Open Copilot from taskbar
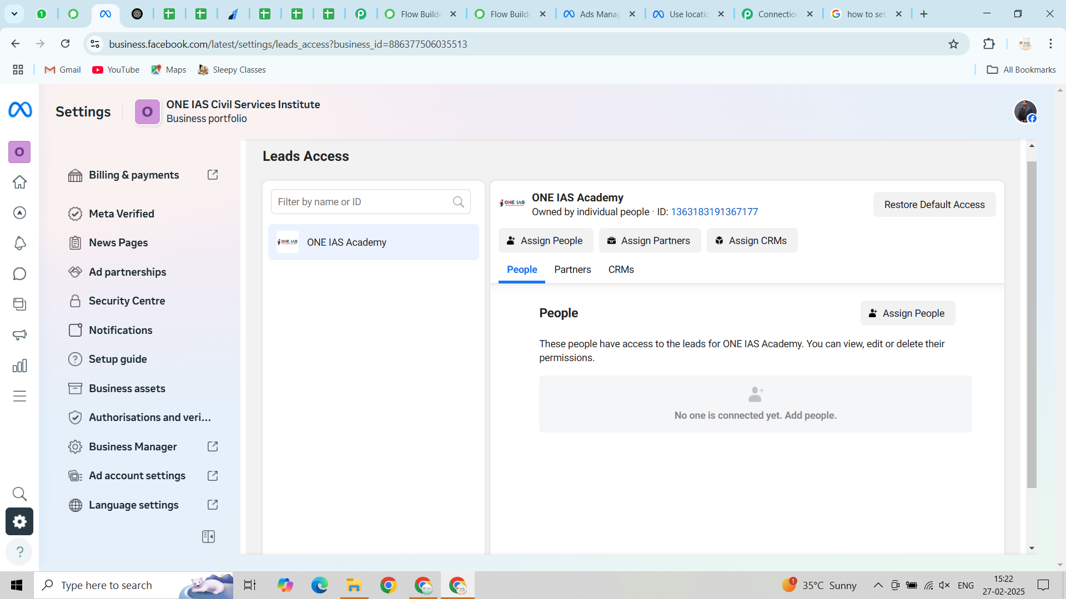Viewport: 1066px width, 599px height. pos(285,585)
